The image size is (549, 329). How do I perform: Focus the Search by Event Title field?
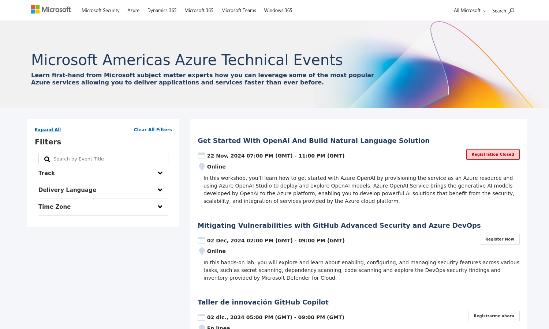click(x=108, y=159)
